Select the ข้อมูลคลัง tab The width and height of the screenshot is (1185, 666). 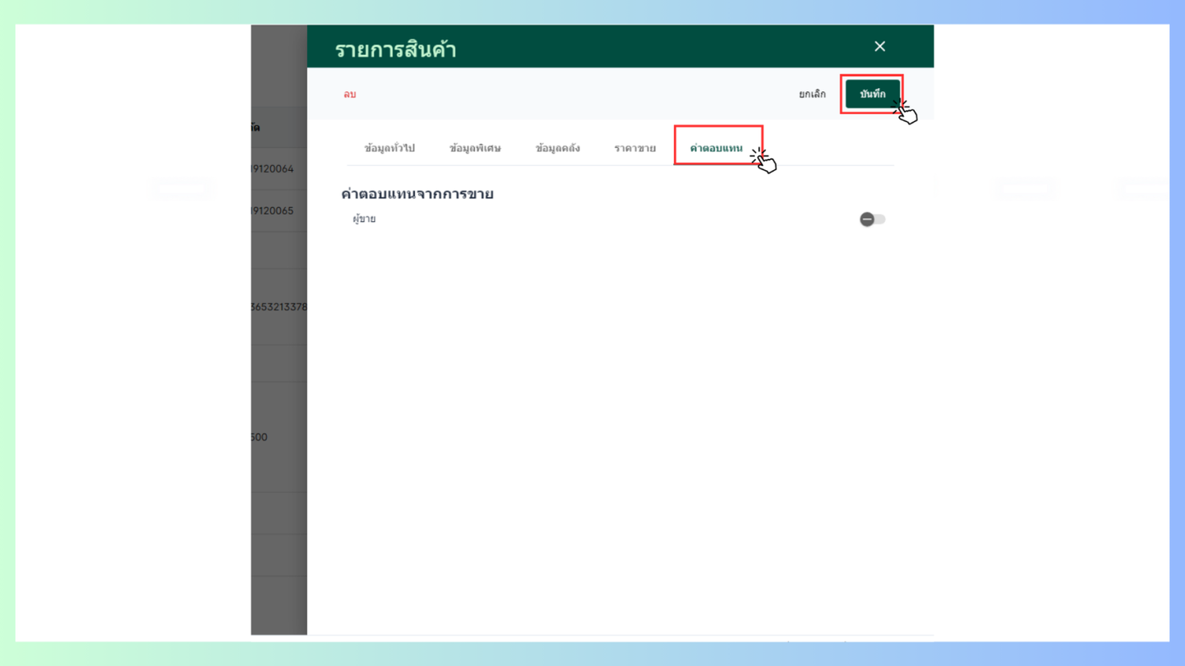[558, 148]
